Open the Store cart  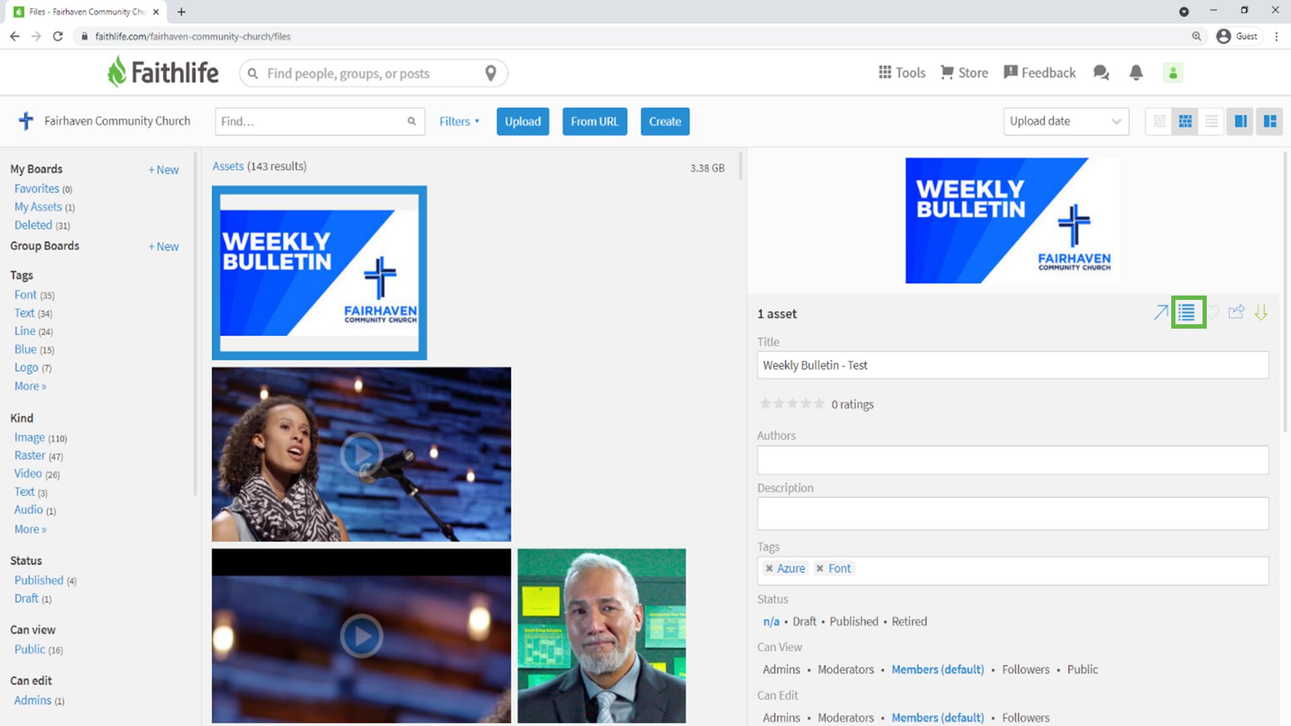point(964,73)
